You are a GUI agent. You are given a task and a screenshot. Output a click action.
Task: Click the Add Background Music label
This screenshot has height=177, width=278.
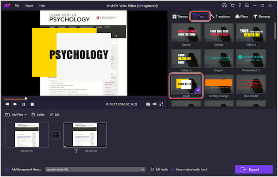[x=26, y=170]
